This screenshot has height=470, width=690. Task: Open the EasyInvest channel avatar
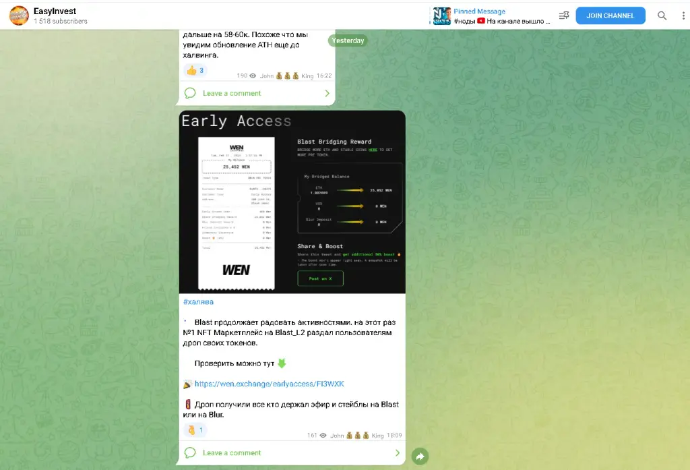19,16
